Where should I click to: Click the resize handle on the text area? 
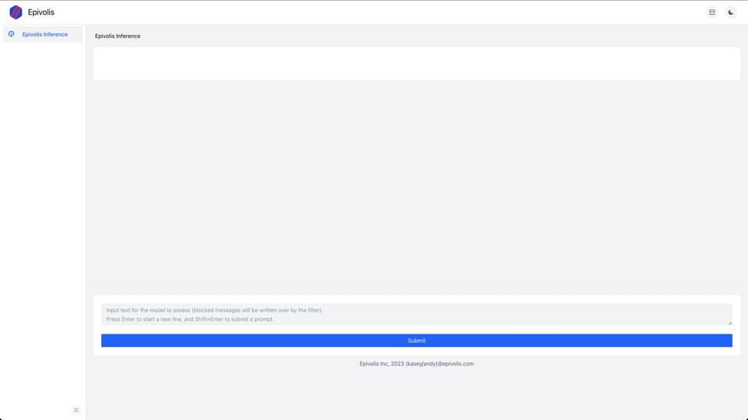[x=729, y=322]
